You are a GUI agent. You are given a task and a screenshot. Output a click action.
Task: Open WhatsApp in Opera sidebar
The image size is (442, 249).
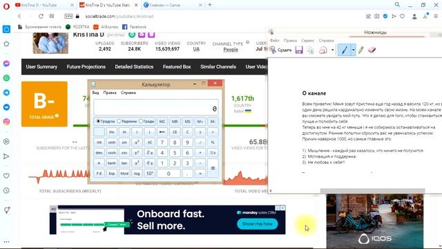tap(6, 78)
